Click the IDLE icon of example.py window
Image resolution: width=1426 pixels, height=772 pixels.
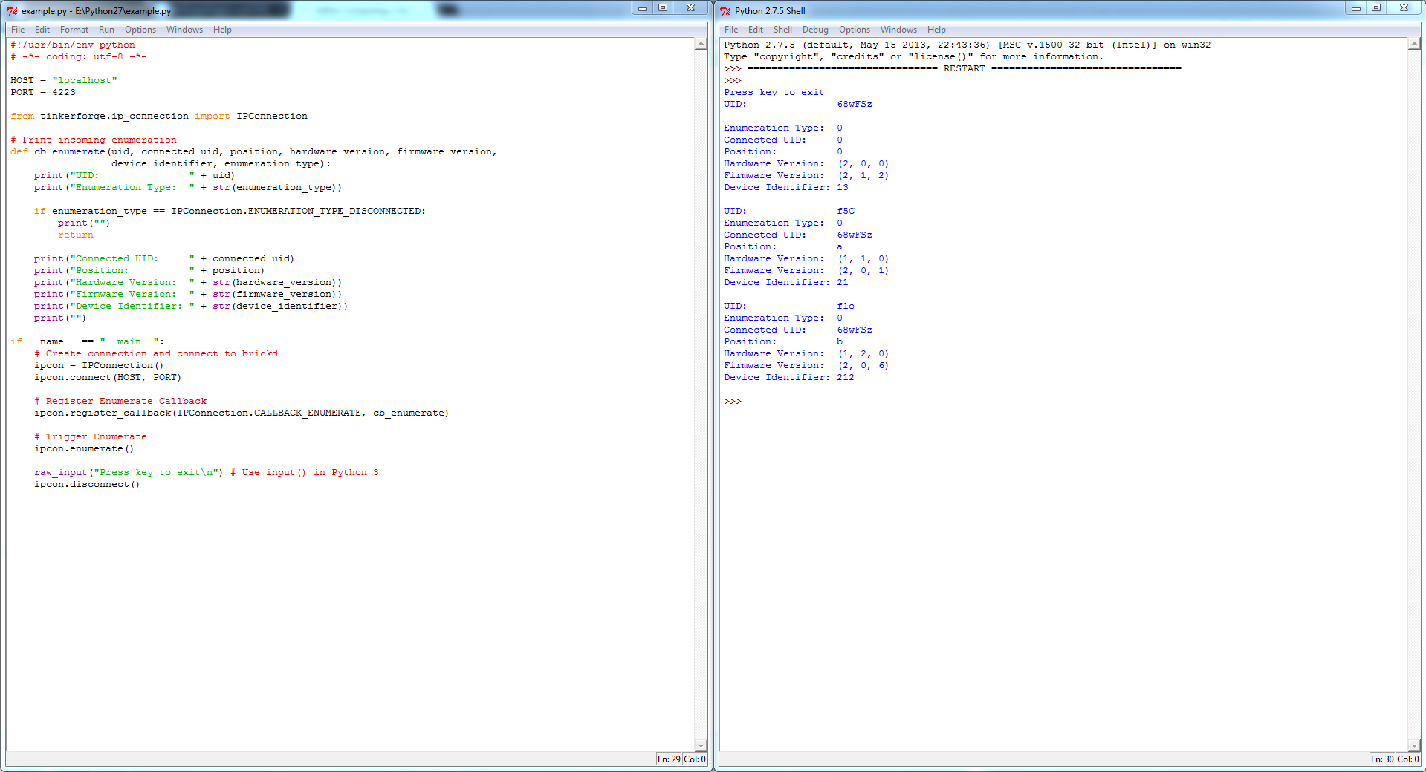[x=12, y=11]
